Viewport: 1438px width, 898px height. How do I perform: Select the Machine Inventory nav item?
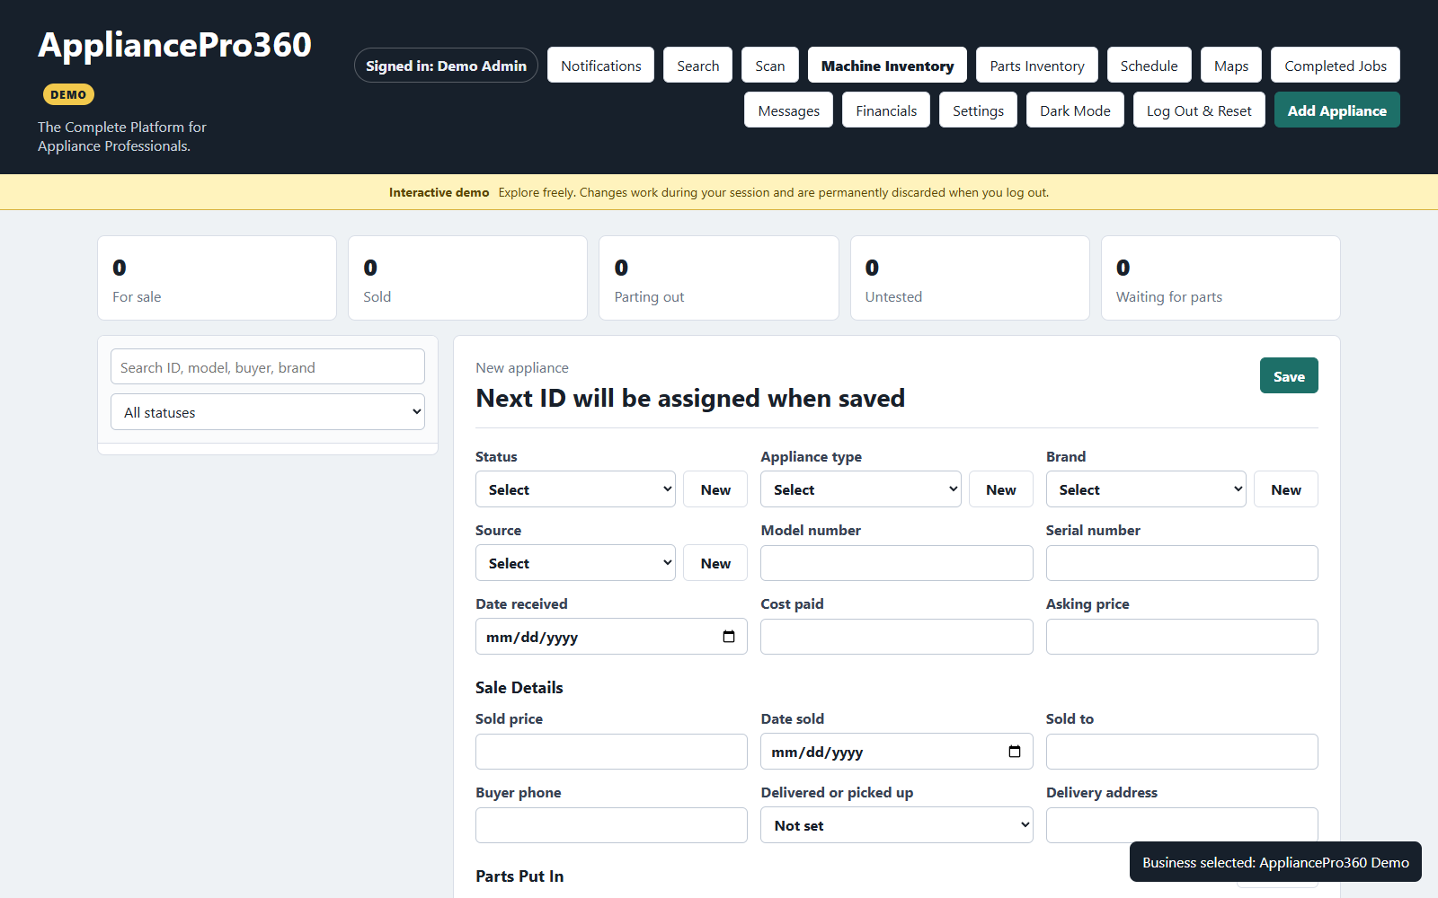888,65
